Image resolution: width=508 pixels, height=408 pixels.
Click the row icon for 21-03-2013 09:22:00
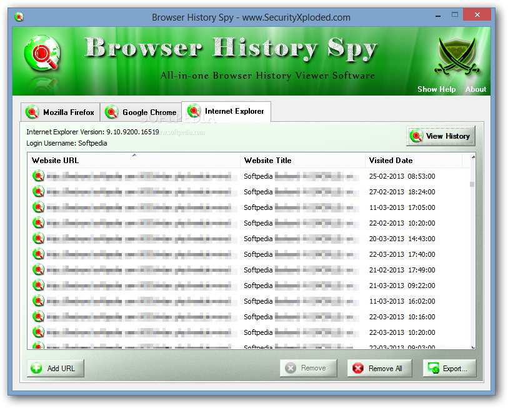click(x=38, y=285)
